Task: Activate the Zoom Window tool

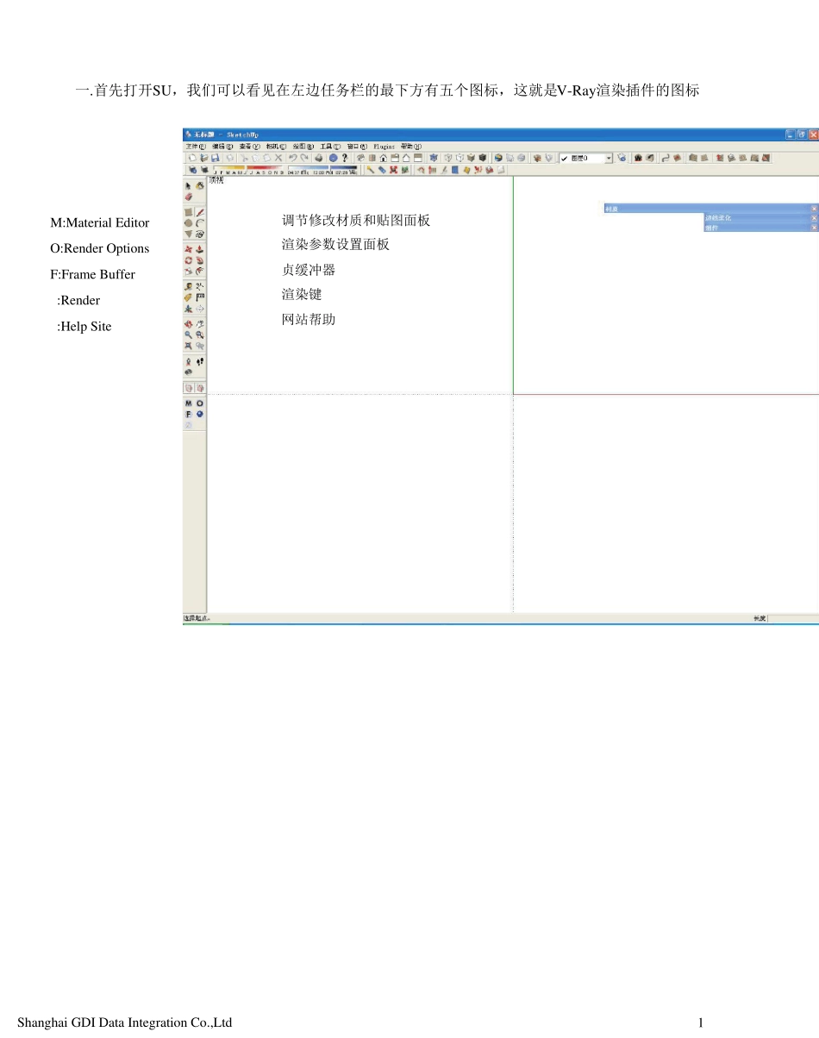Action: [200, 335]
